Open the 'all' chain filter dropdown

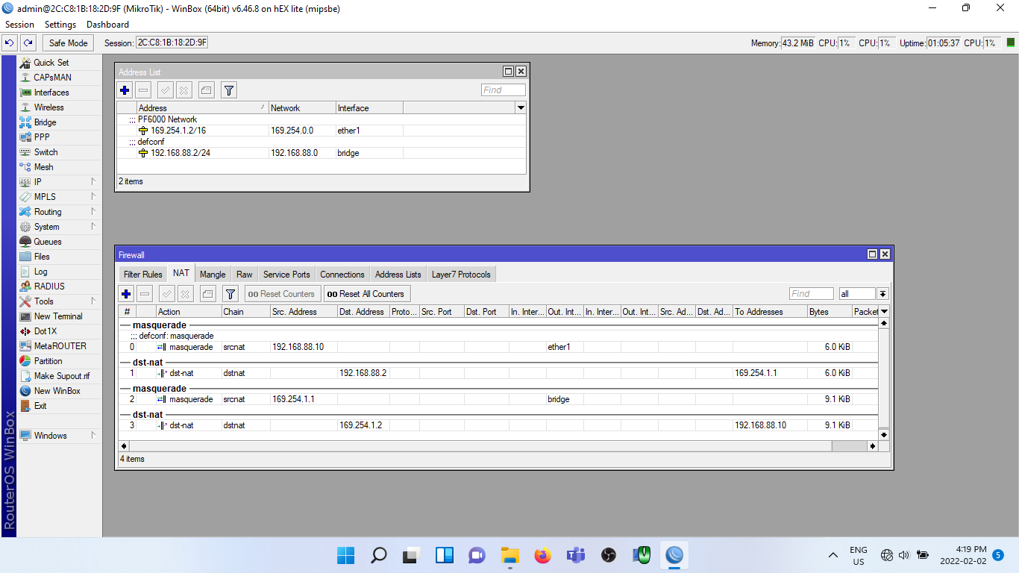[x=883, y=294]
